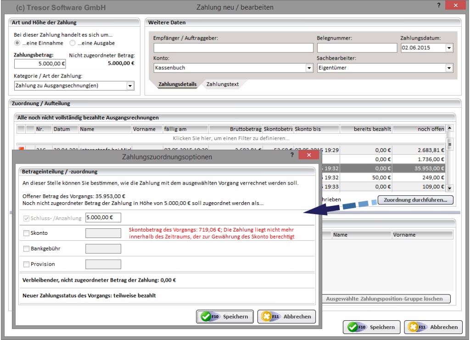The height and width of the screenshot is (340, 470).
Task: Enable the Skonto checkbox
Action: [26, 233]
